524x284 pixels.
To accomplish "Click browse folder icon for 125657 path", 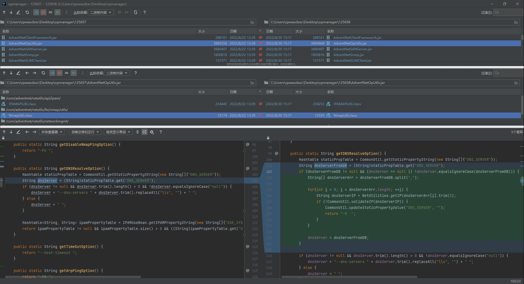I will (x=252, y=22).
